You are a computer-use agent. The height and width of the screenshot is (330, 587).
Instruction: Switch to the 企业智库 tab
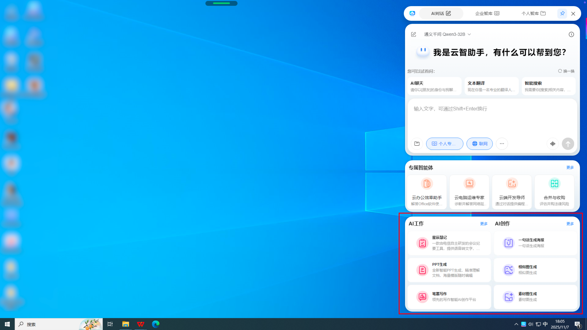487,13
